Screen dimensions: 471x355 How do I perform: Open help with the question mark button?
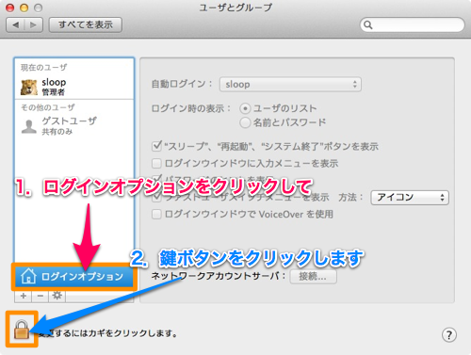click(449, 335)
